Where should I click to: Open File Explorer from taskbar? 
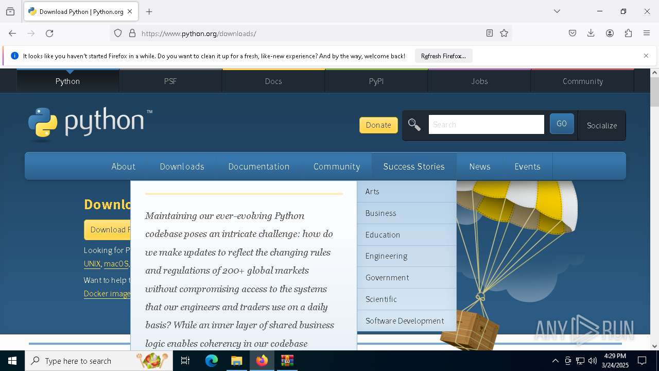[237, 361]
